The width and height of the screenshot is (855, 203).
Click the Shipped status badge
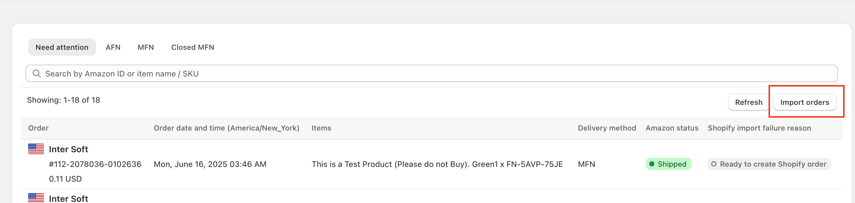point(668,164)
